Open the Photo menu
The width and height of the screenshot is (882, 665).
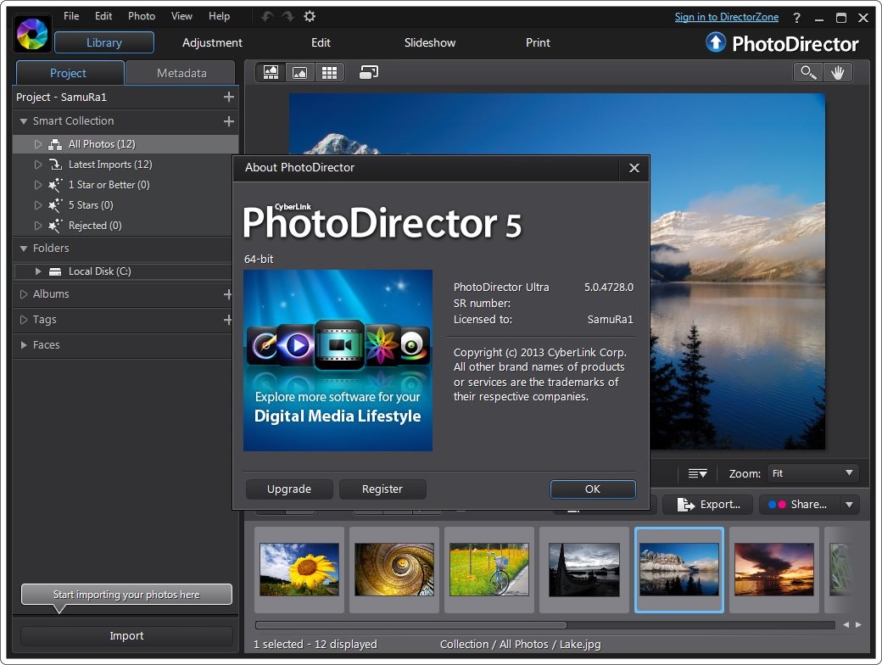142,16
